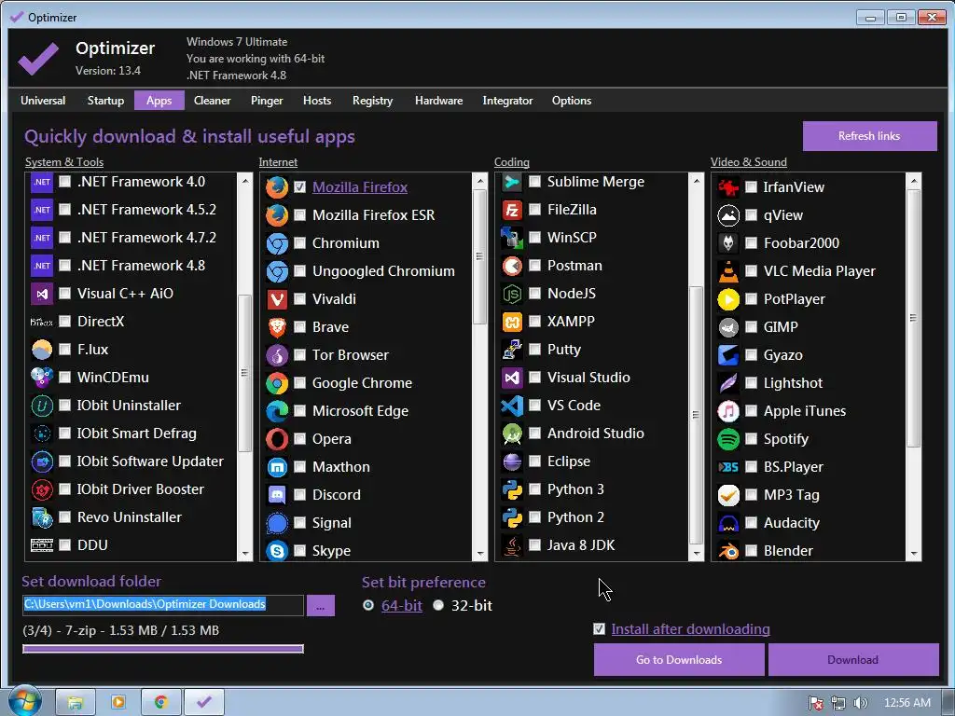Click the Chromium browser icon
Viewport: 955px width, 716px height.
pos(277,243)
